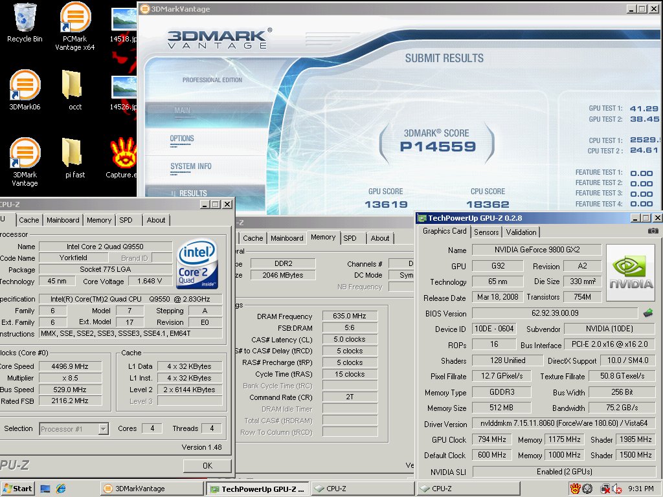This screenshot has width=663, height=497.
Task: Switch to 3DMarkVantage taskbar button
Action: (152, 489)
